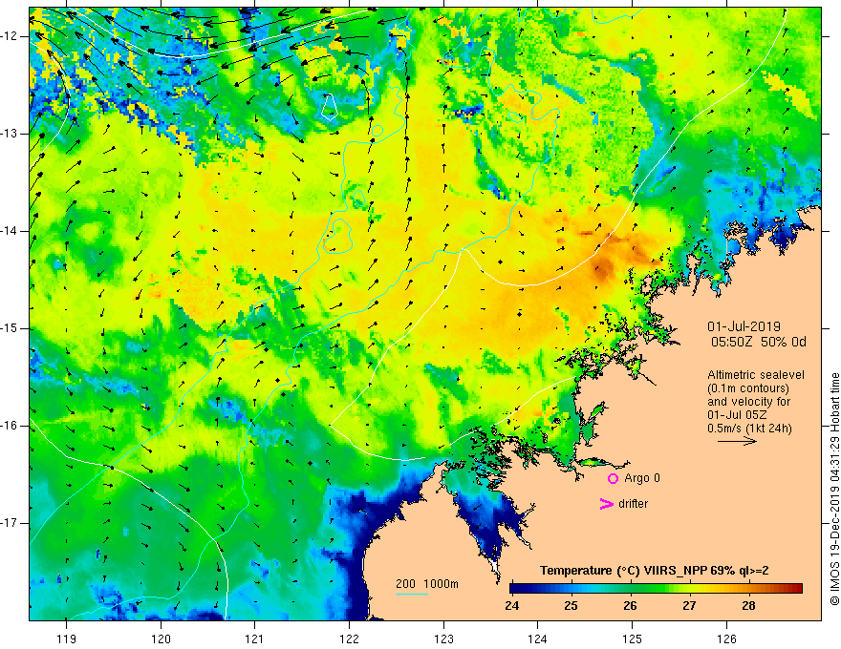
Task: Click the cyan 200 1000m depth contour line sample
Action: click(x=411, y=594)
